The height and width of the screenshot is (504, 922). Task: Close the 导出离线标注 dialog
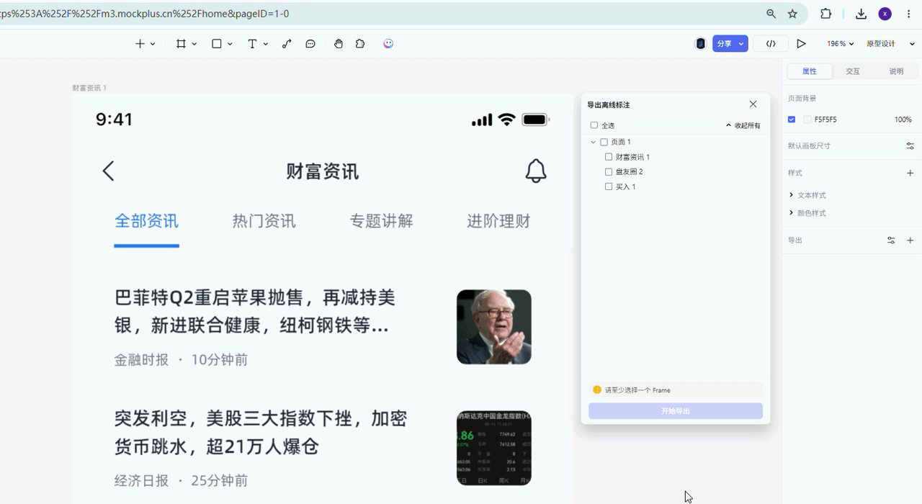pos(753,104)
